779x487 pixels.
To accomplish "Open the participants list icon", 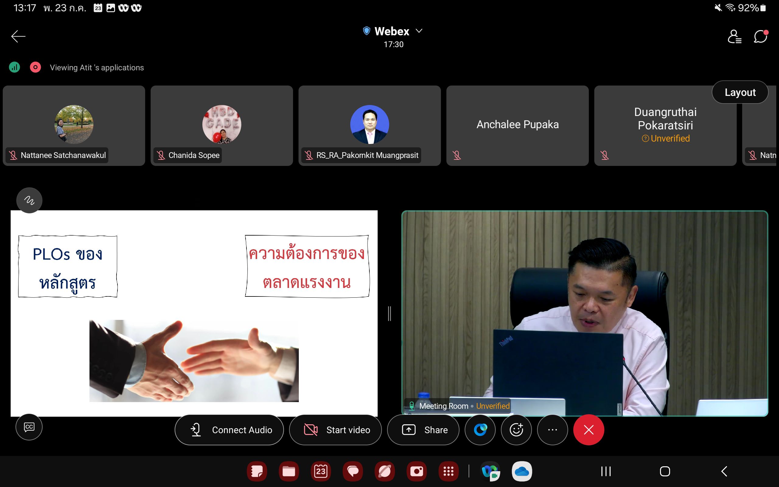I will pos(735,37).
